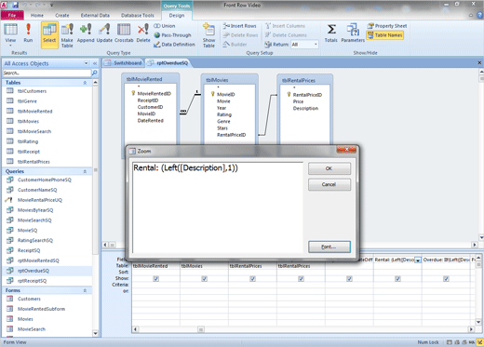
Task: Open Data Definition query option
Action: point(174,45)
